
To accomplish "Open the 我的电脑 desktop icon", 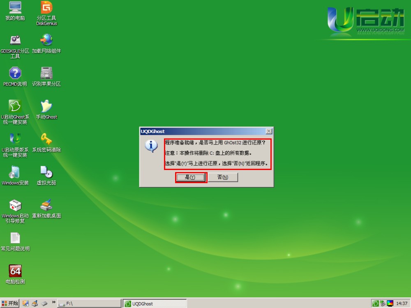I will (15, 11).
